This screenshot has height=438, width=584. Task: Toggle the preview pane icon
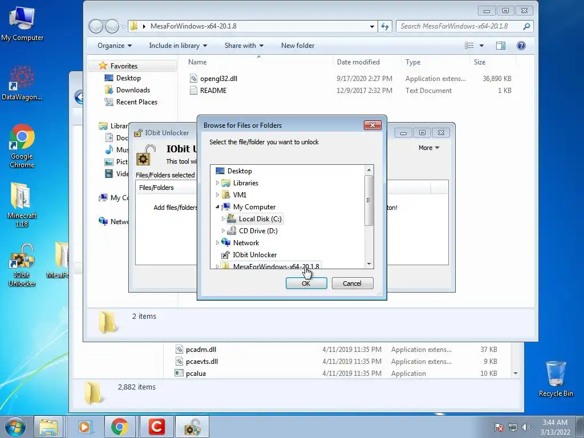tap(501, 46)
